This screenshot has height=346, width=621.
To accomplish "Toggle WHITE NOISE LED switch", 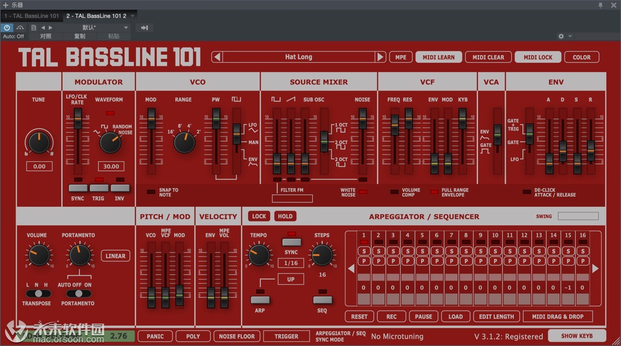I will 363,192.
